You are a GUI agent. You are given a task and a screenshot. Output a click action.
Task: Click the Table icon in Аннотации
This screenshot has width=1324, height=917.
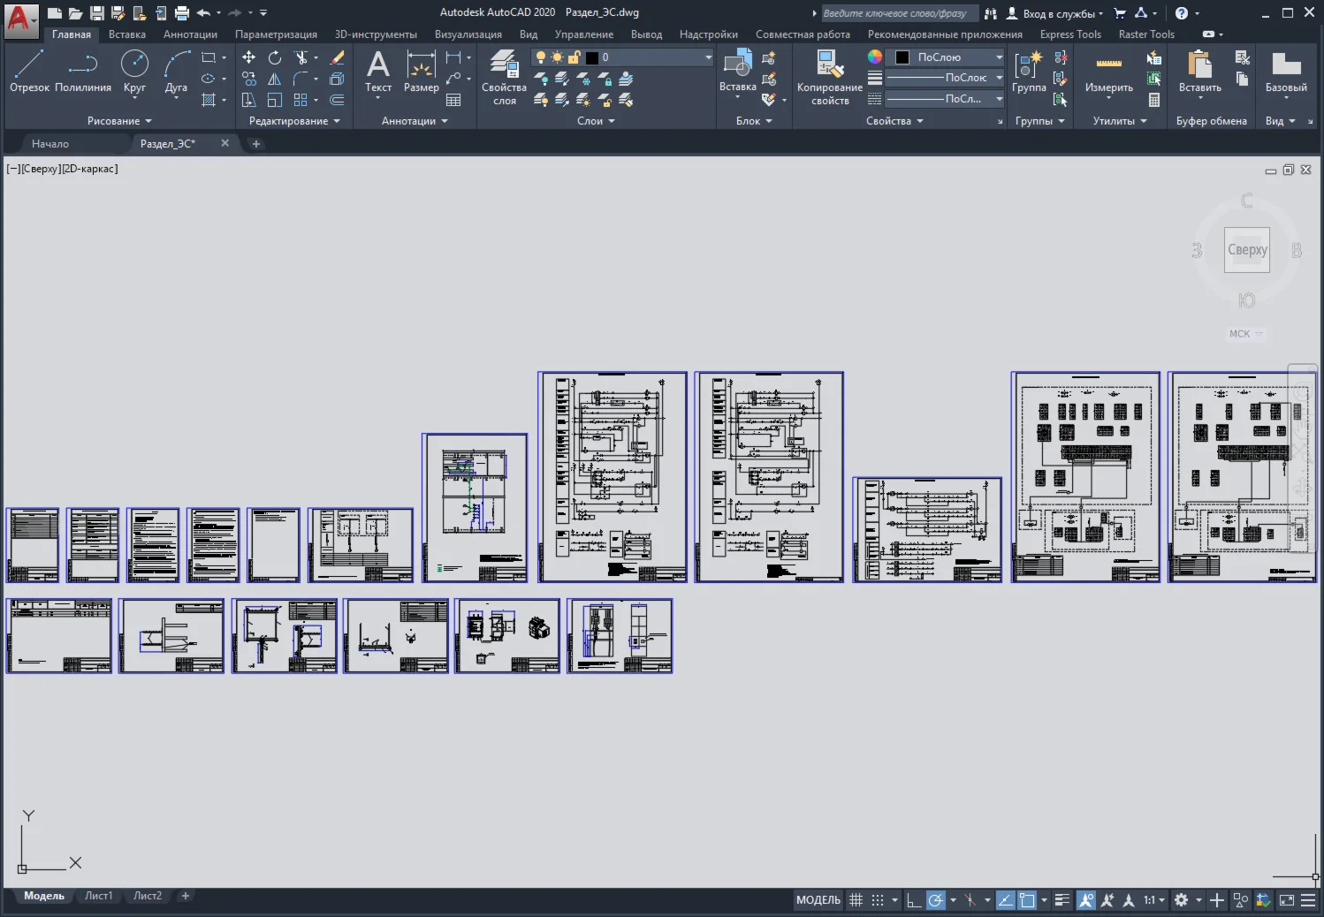pos(453,100)
